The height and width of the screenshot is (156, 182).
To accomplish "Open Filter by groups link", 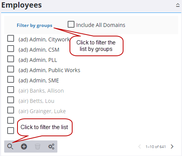I will [x=35, y=25].
